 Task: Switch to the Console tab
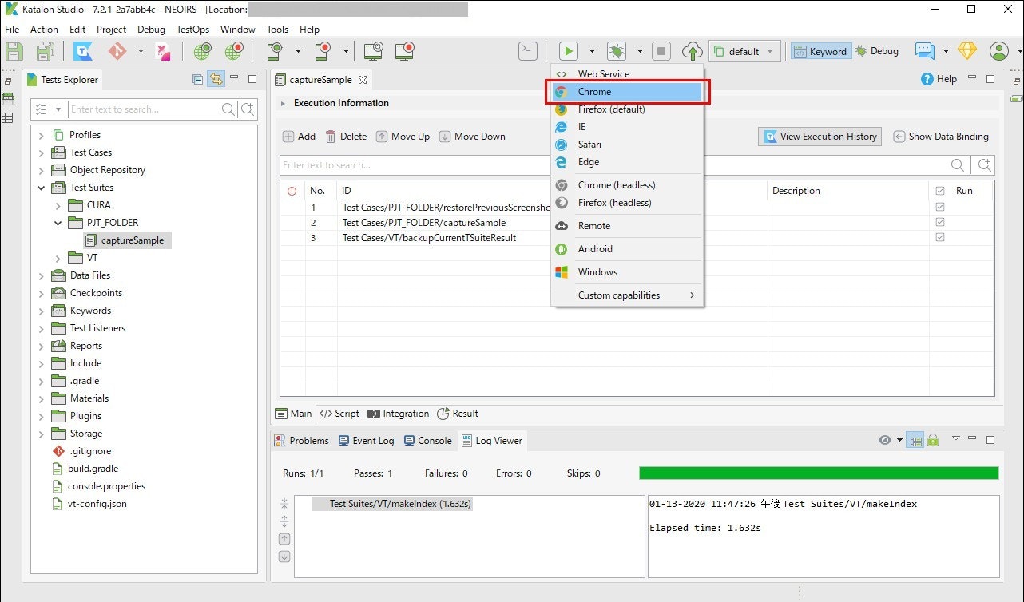coord(428,440)
